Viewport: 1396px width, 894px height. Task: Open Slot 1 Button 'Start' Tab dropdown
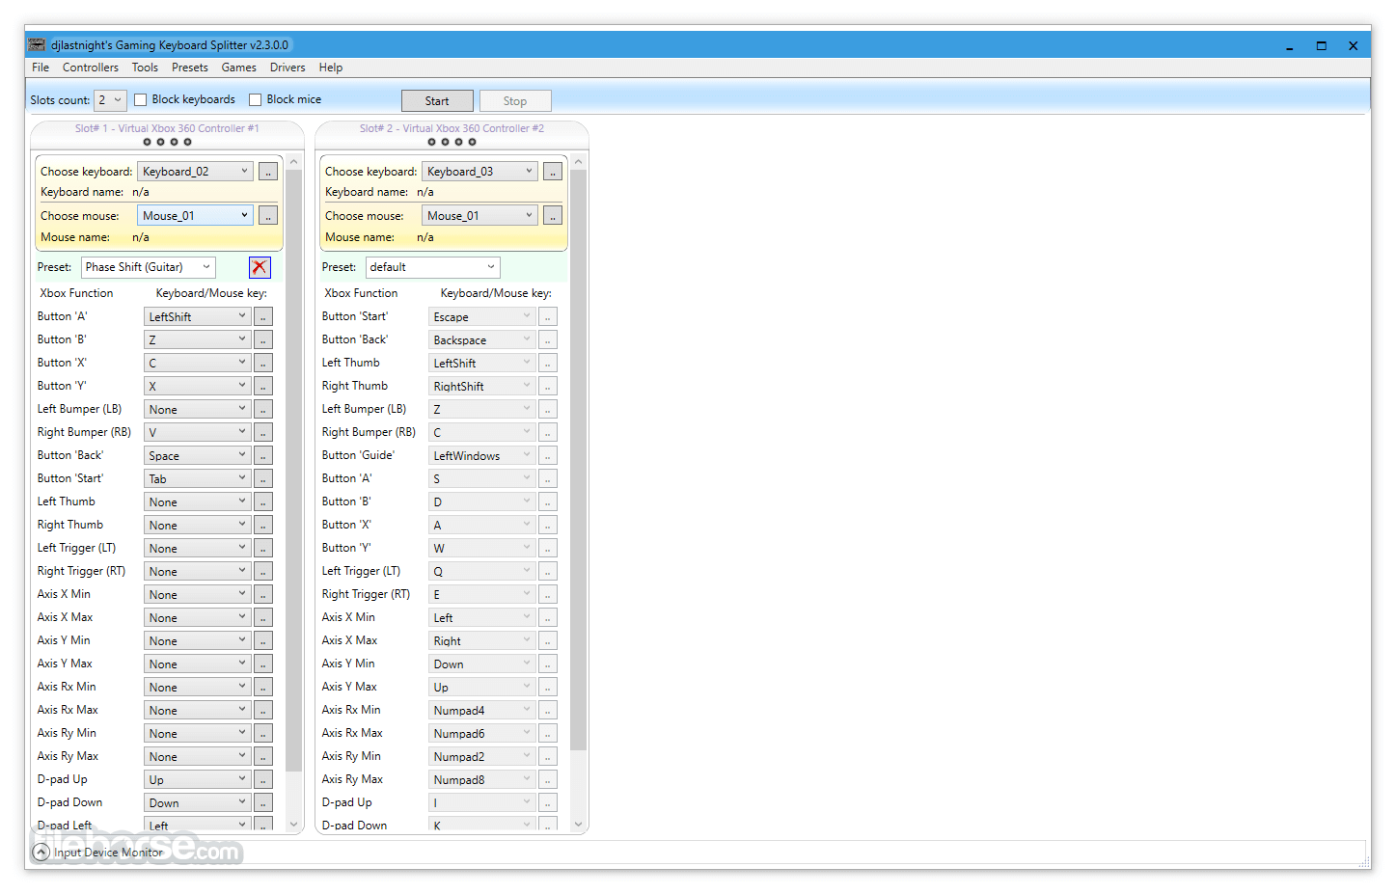click(198, 478)
